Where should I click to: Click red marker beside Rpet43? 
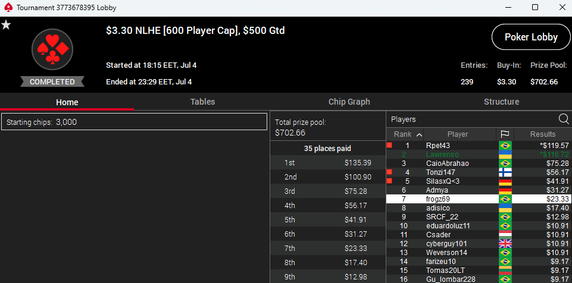[389, 145]
